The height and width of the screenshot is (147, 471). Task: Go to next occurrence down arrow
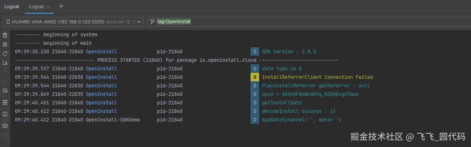[5, 81]
